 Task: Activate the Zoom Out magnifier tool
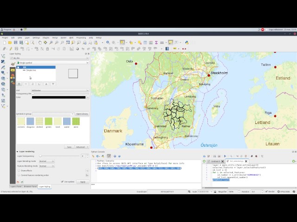point(57,43)
